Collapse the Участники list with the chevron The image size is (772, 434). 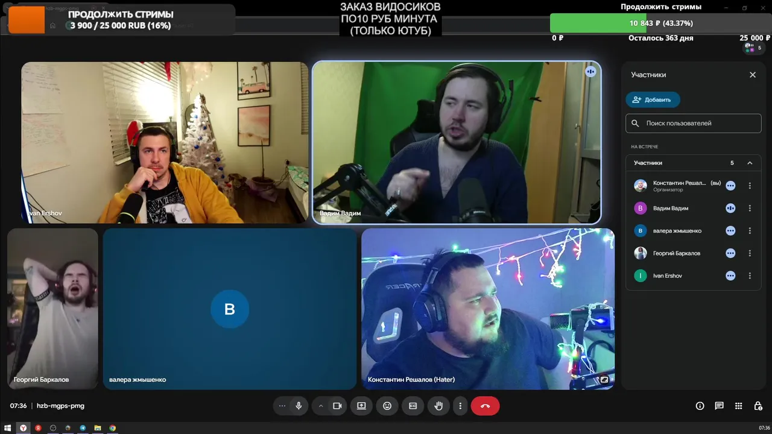750,163
